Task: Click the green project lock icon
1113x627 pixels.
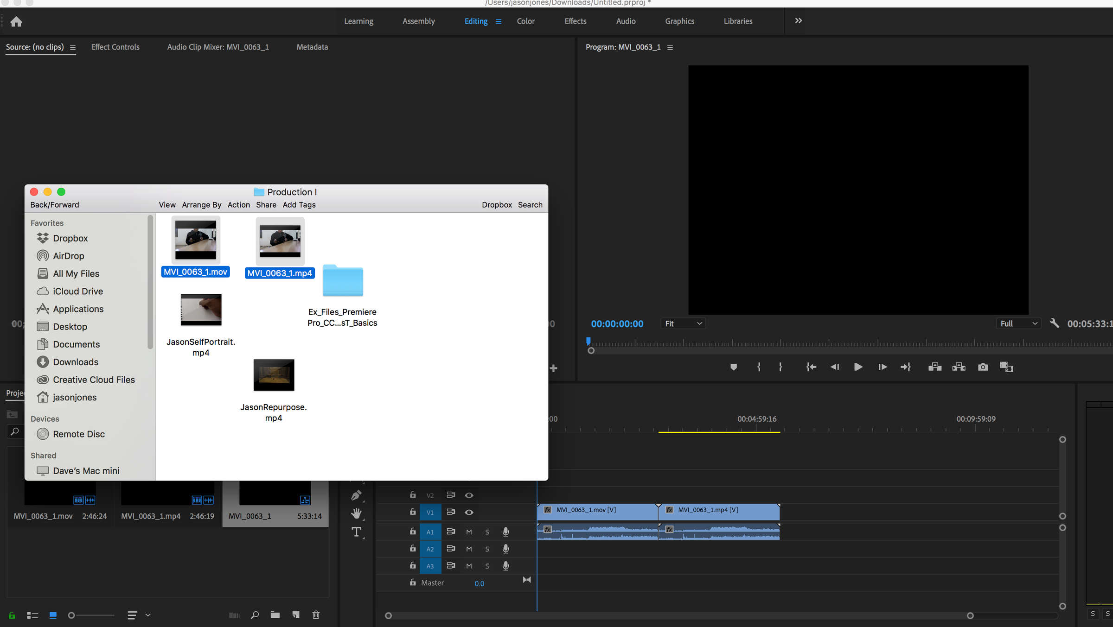Action: pos(12,615)
